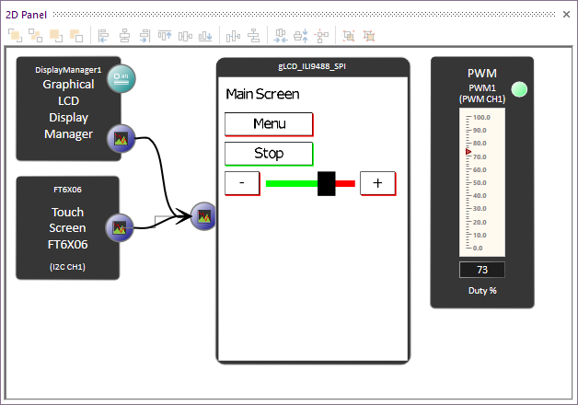Viewport: 578px width, 405px height.
Task: Click the Stop button on the LCD
Action: coord(269,154)
